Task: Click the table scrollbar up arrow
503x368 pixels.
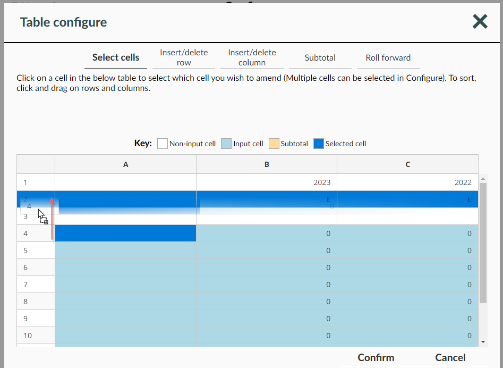Action: (x=483, y=179)
